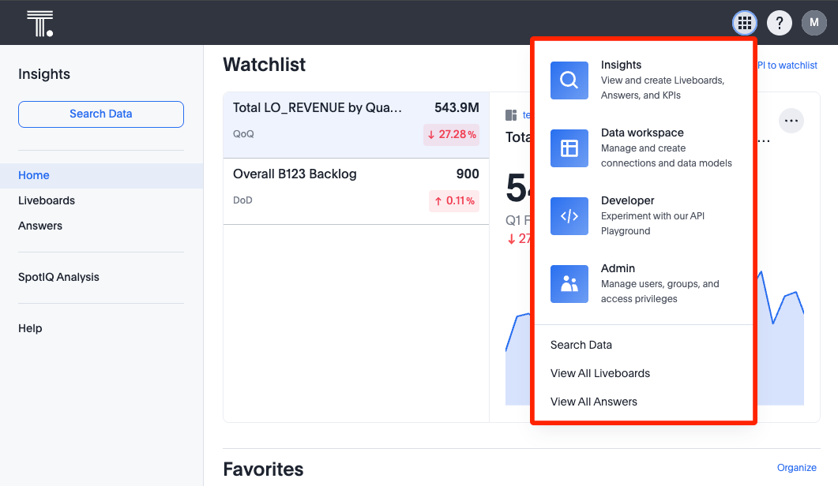The height and width of the screenshot is (486, 838).
Task: Click the ThoughtSpot logo icon
Action: [x=39, y=23]
